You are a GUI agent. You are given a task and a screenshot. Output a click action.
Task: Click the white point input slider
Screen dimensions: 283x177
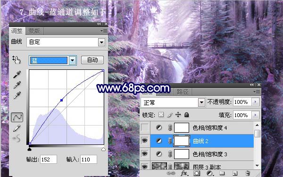(103, 149)
